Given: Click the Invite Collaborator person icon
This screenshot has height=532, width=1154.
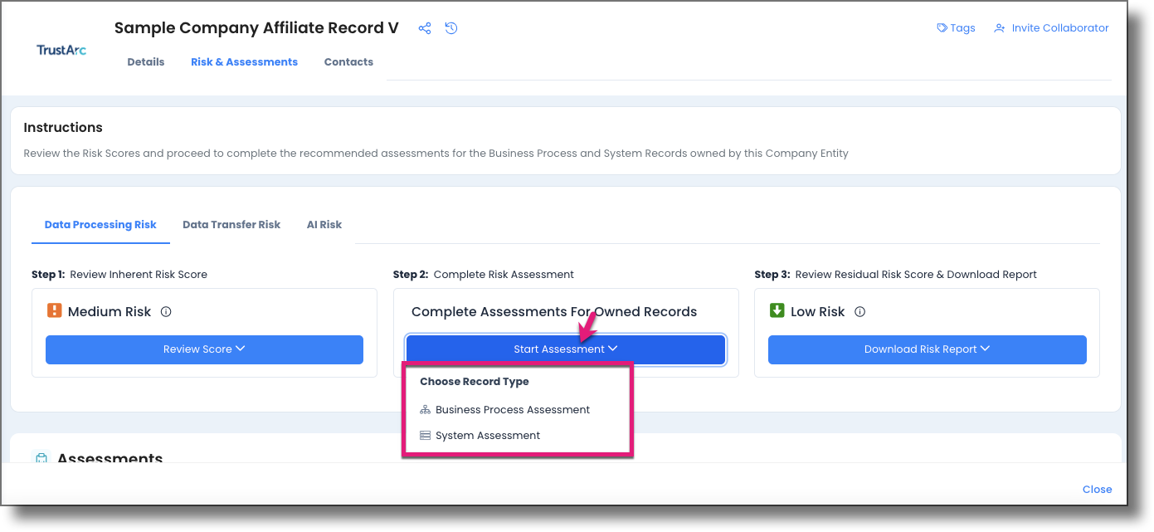Looking at the screenshot, I should point(1000,28).
